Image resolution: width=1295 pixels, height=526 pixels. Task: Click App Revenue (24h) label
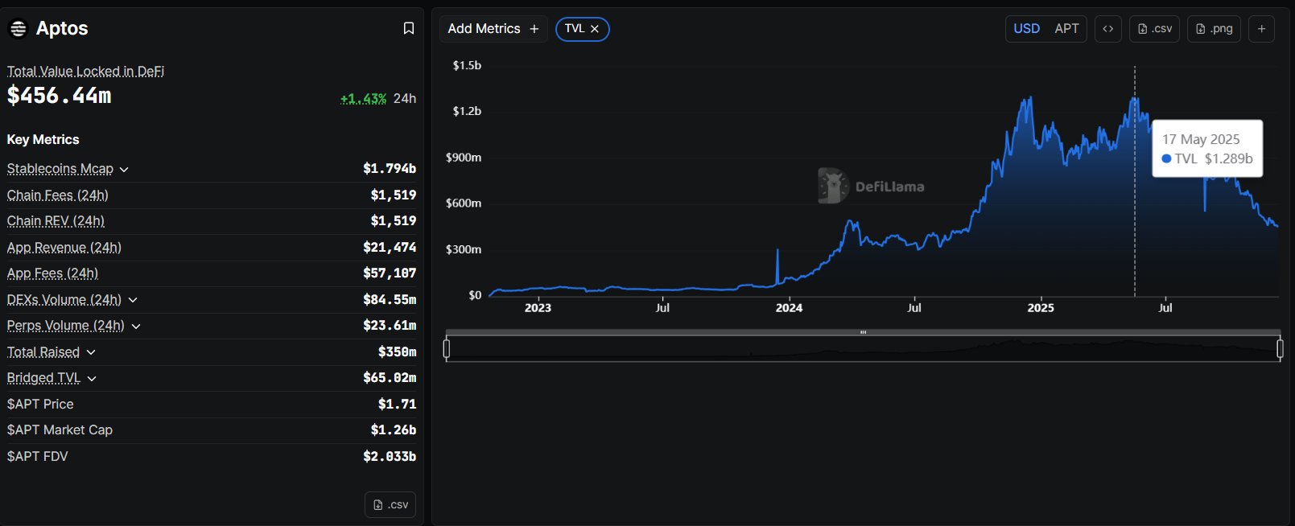(64, 248)
